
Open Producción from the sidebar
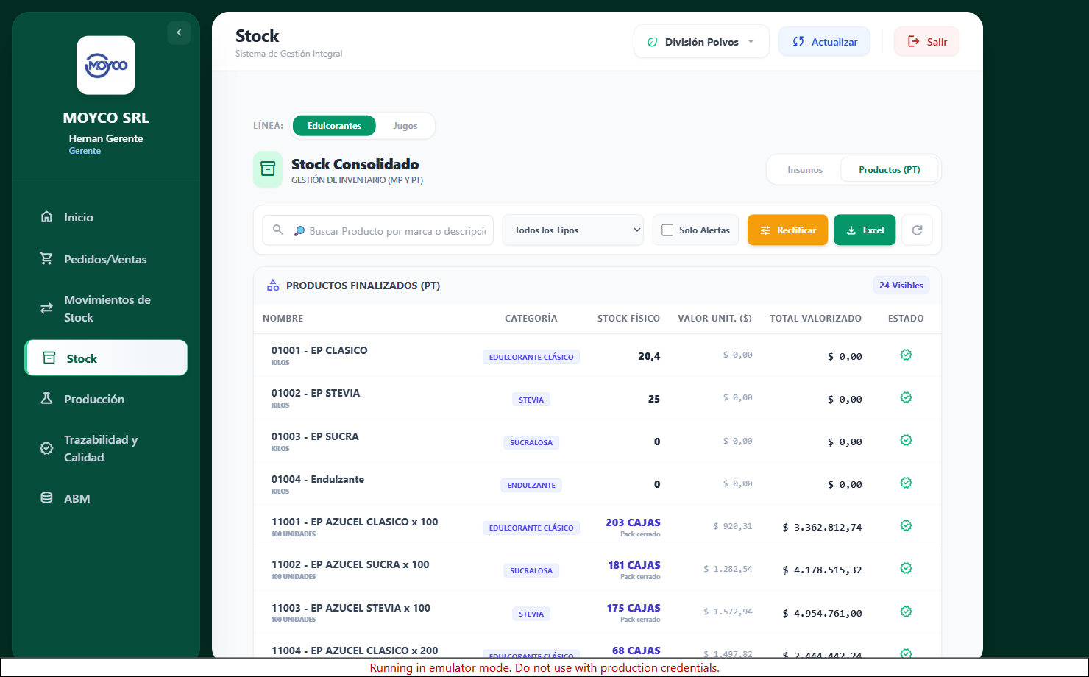click(106, 399)
